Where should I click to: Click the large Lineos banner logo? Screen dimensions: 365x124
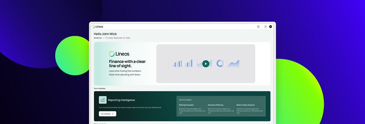coord(119,54)
